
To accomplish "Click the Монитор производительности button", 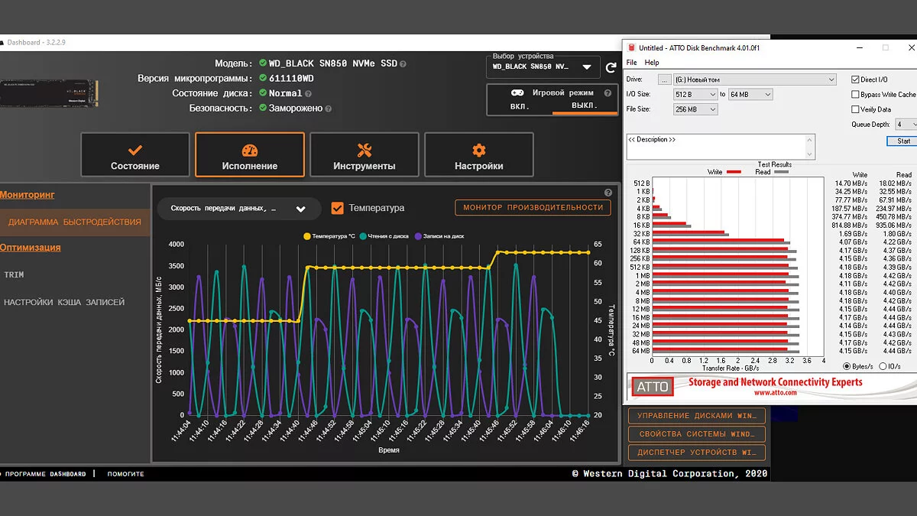I will [x=533, y=207].
